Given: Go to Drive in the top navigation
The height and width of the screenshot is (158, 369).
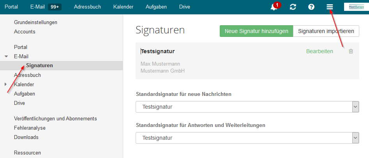Looking at the screenshot, I should [185, 7].
